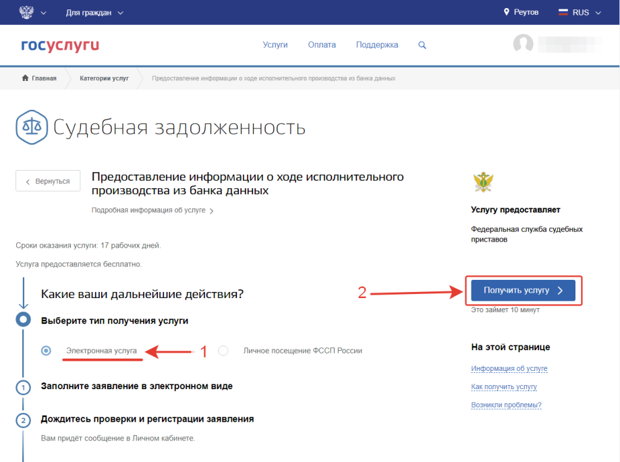
Task: Go to Поддержка menu item
Action: (377, 45)
